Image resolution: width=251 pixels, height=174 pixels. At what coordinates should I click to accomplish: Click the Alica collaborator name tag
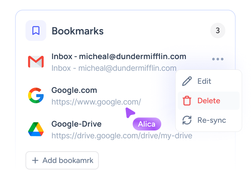(147, 124)
